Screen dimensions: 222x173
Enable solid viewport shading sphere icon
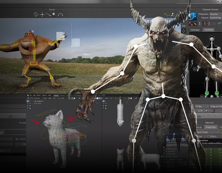[97, 98]
